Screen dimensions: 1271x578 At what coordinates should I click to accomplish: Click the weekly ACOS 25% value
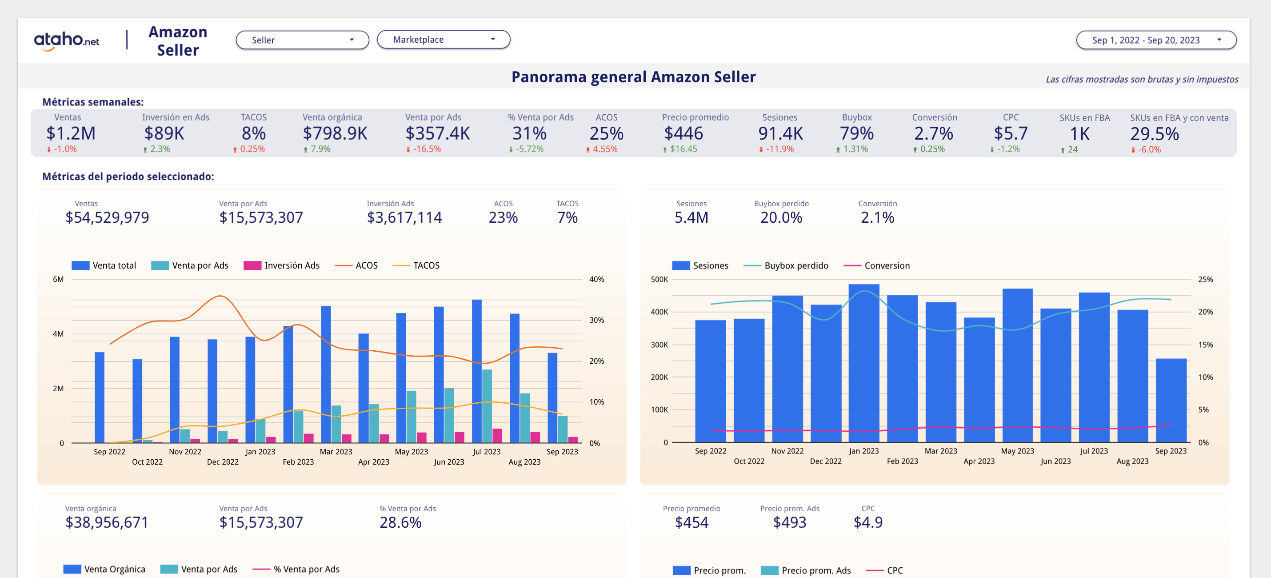click(x=606, y=133)
